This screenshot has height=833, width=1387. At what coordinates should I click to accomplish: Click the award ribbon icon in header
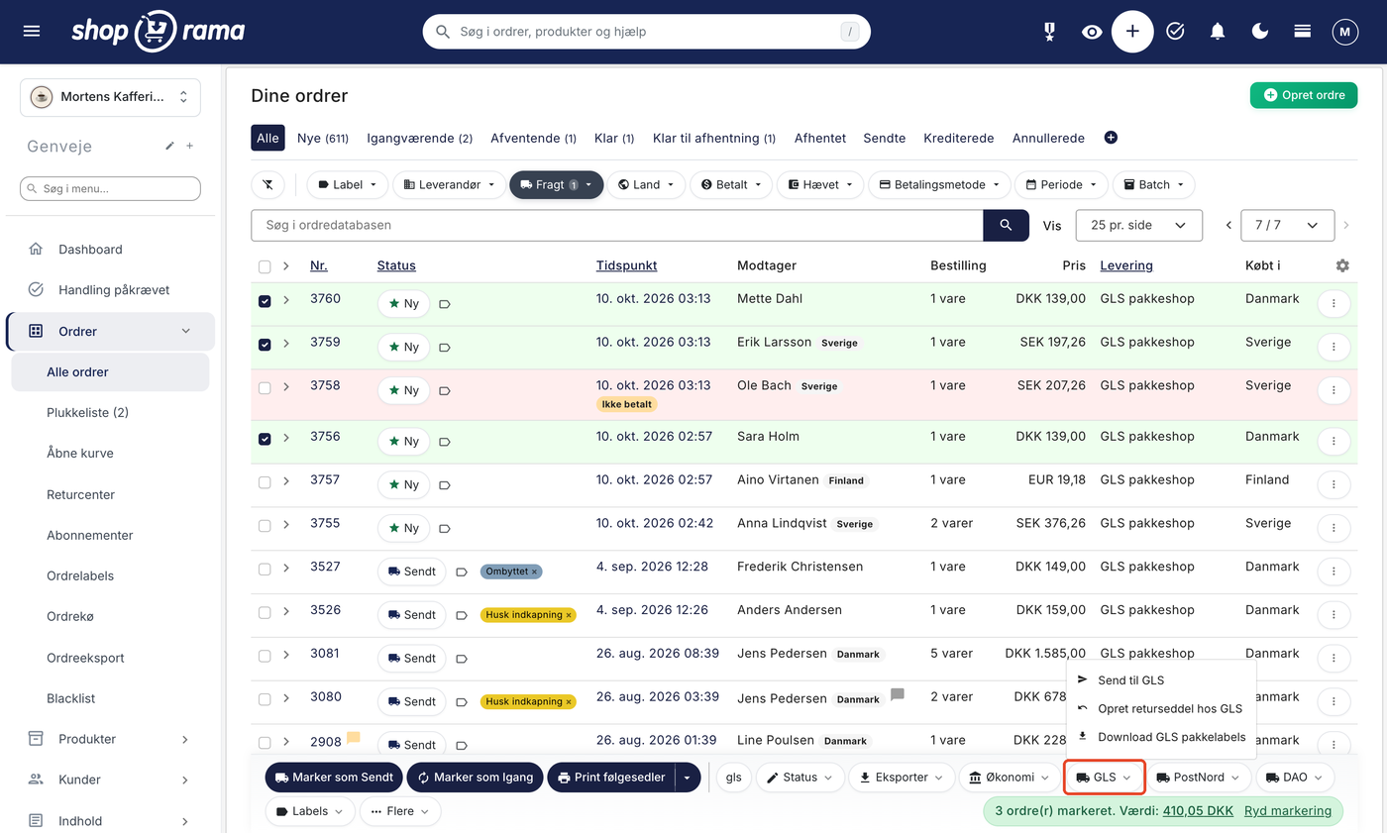point(1049,32)
